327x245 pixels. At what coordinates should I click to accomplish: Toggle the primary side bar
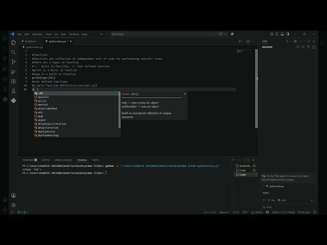(x=277, y=34)
